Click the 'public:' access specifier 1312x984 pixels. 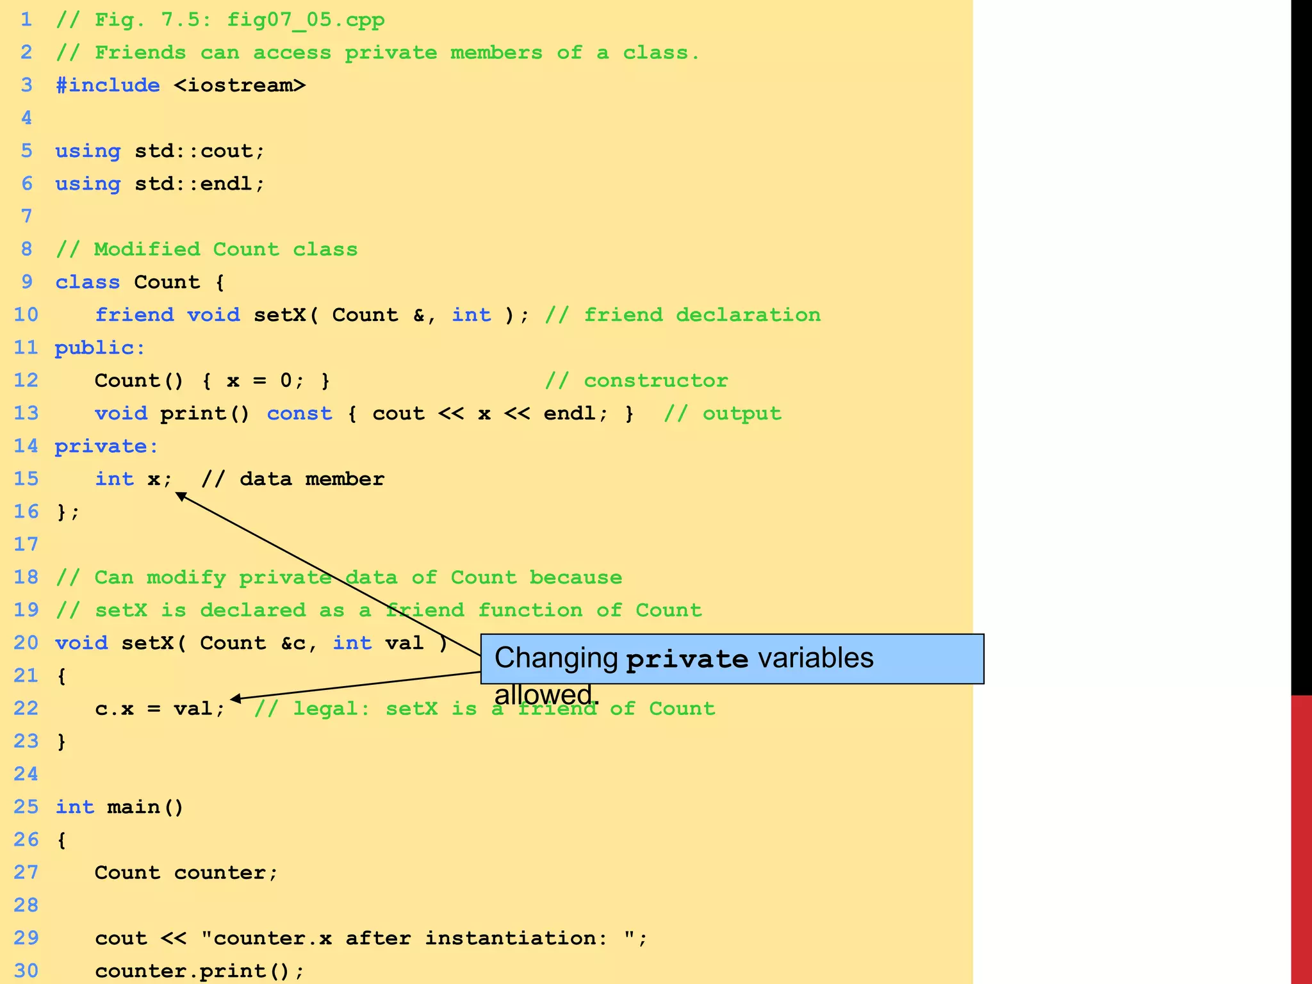click(x=101, y=348)
